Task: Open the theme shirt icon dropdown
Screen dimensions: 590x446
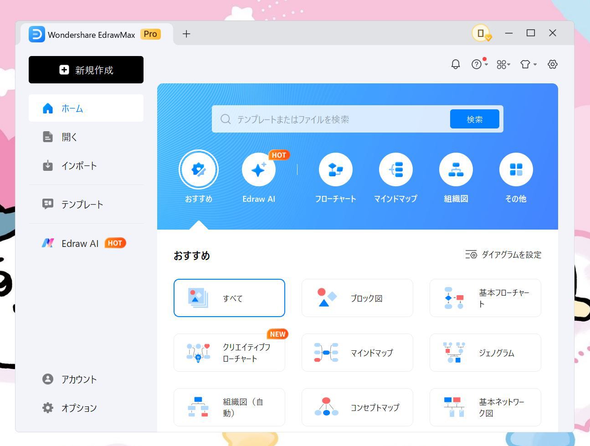Action: point(528,65)
